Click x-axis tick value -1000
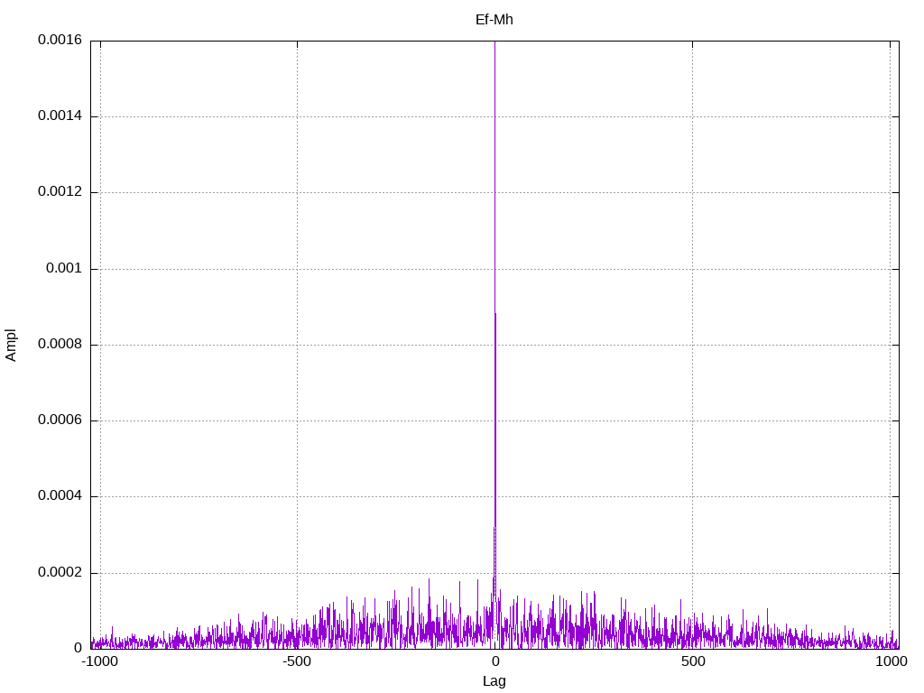The image size is (924, 693). pyautogui.click(x=99, y=661)
